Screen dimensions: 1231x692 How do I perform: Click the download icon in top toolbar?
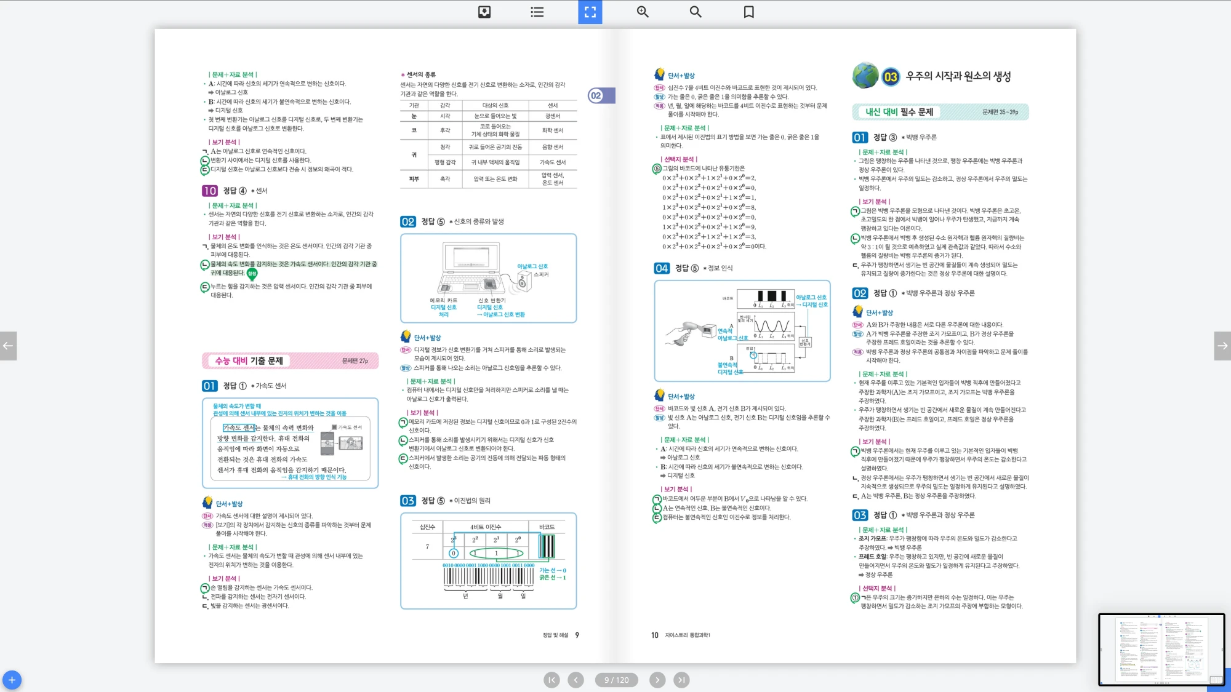[x=484, y=12]
